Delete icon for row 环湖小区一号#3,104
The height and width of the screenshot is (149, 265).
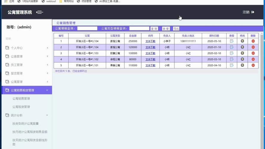point(253,41)
